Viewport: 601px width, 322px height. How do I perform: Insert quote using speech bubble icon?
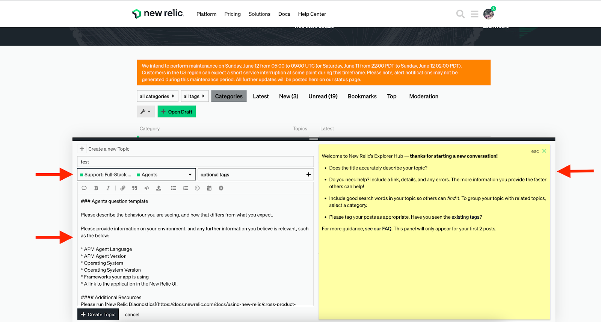coord(84,188)
